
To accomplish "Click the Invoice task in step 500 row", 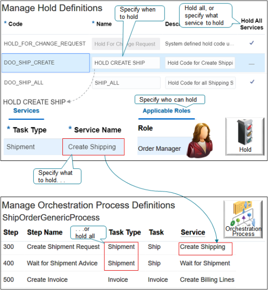I will 158,280.
